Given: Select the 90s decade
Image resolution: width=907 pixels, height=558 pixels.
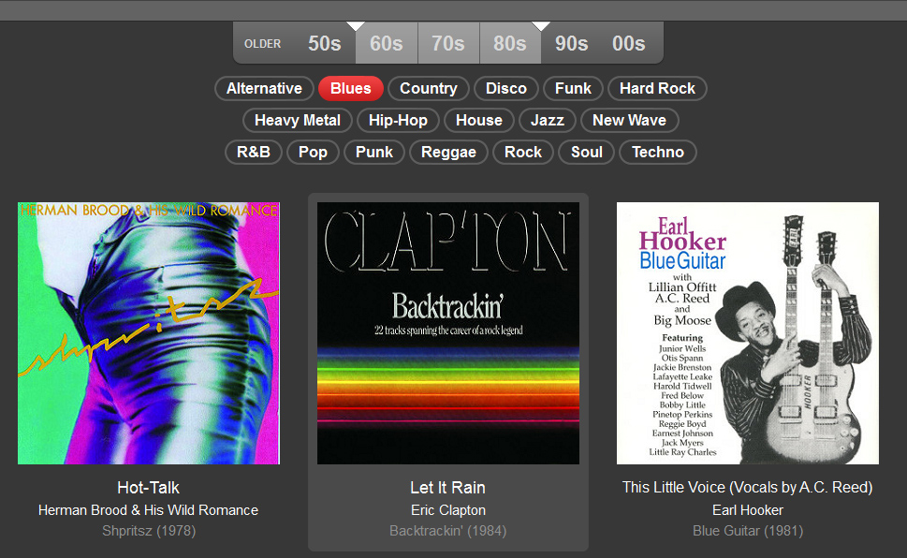Looking at the screenshot, I should (572, 43).
